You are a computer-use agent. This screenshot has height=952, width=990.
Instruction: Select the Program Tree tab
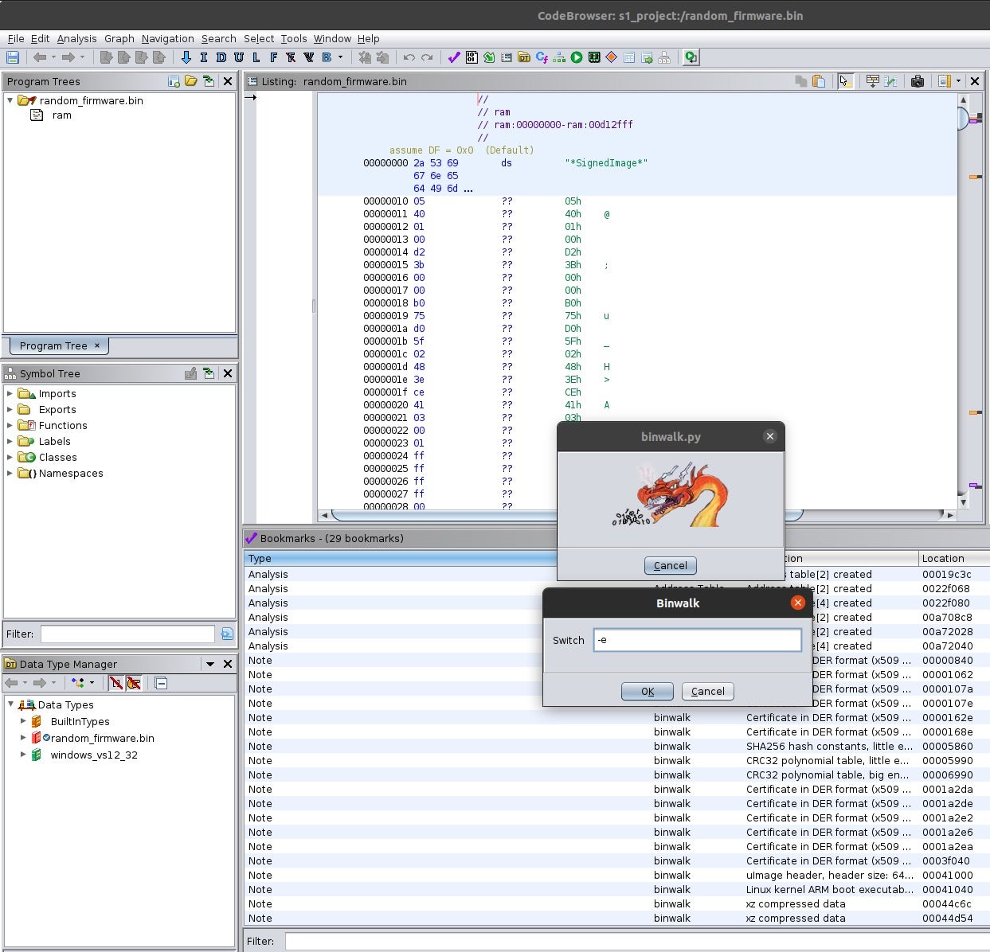(53, 345)
